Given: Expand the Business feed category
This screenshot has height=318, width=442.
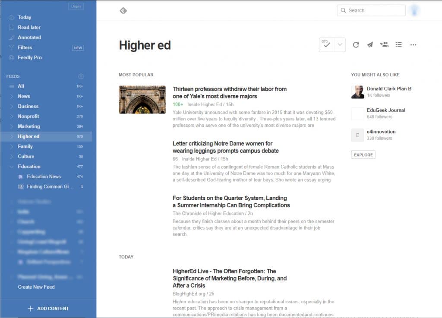Looking at the screenshot, I should [x=11, y=107].
